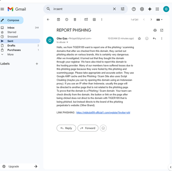
Task: Click the Upgrade button
Action: pyautogui.click(x=20, y=167)
